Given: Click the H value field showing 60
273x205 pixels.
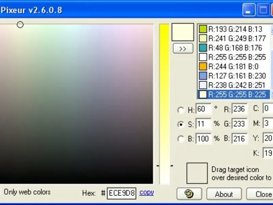Looking at the screenshot, I should (x=204, y=109).
